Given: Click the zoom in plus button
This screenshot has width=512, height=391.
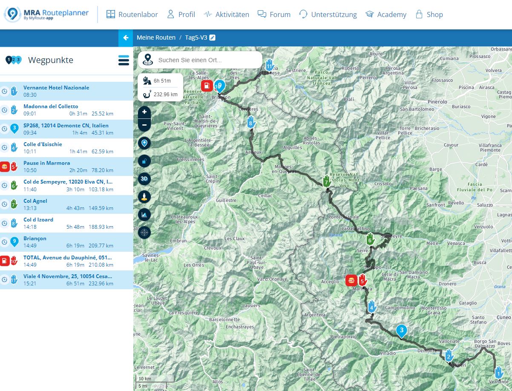Looking at the screenshot, I should 144,112.
